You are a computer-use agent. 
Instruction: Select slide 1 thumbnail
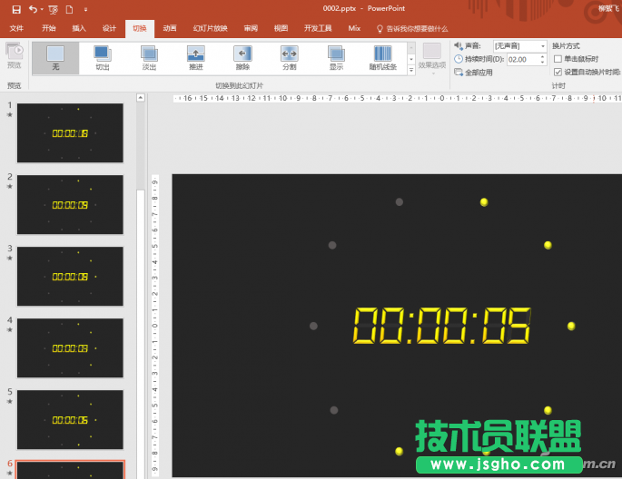pyautogui.click(x=70, y=133)
